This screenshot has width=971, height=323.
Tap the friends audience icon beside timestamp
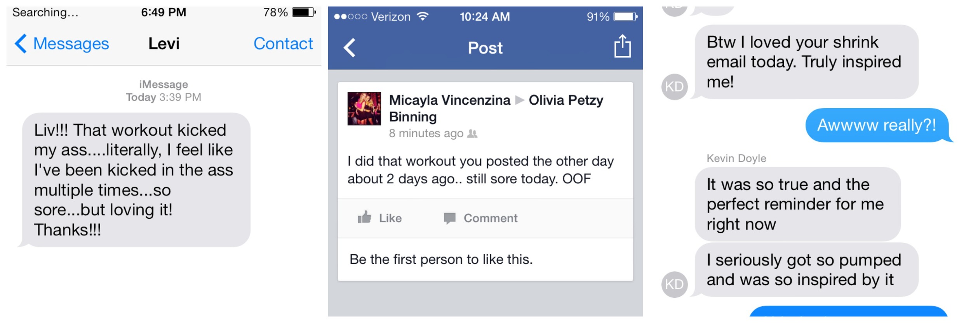point(472,134)
